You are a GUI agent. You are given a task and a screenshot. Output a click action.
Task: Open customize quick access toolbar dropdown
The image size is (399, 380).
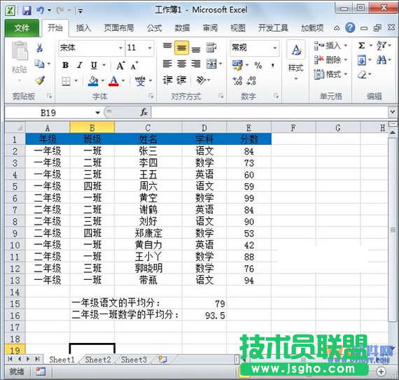point(80,10)
